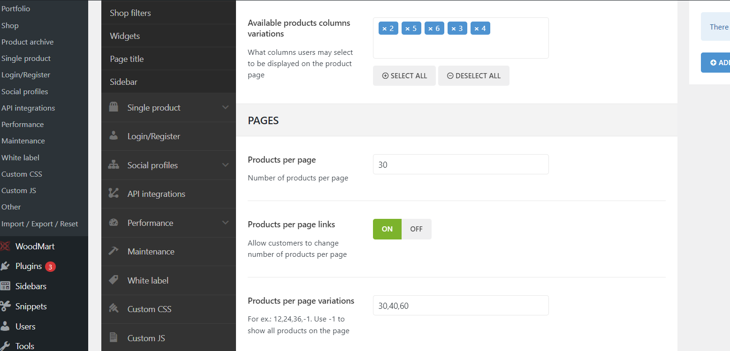The height and width of the screenshot is (351, 730).
Task: Open Import / Export / Reset menu
Action: coord(40,224)
